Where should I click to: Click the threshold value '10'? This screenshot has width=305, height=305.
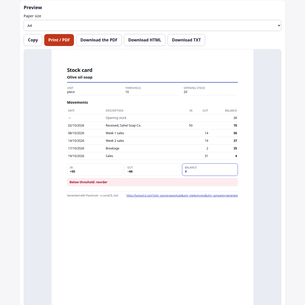[x=127, y=92]
